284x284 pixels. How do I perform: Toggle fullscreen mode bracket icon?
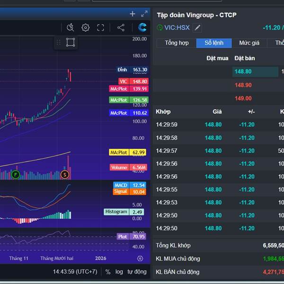pyautogui.click(x=100, y=28)
